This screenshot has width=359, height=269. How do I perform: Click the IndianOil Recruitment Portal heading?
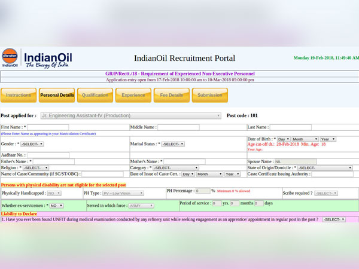(x=184, y=58)
